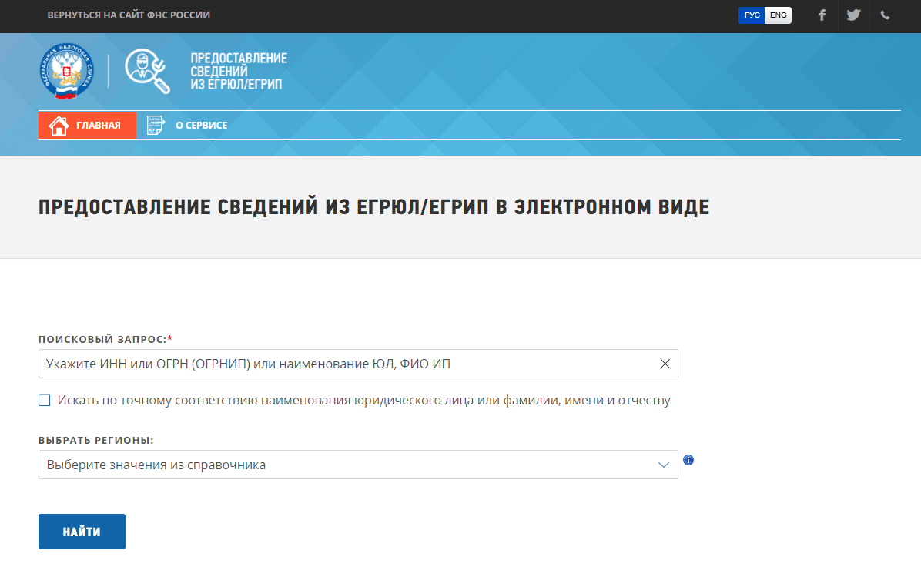Switch language to РУС
This screenshot has height=584, width=921.
(751, 15)
